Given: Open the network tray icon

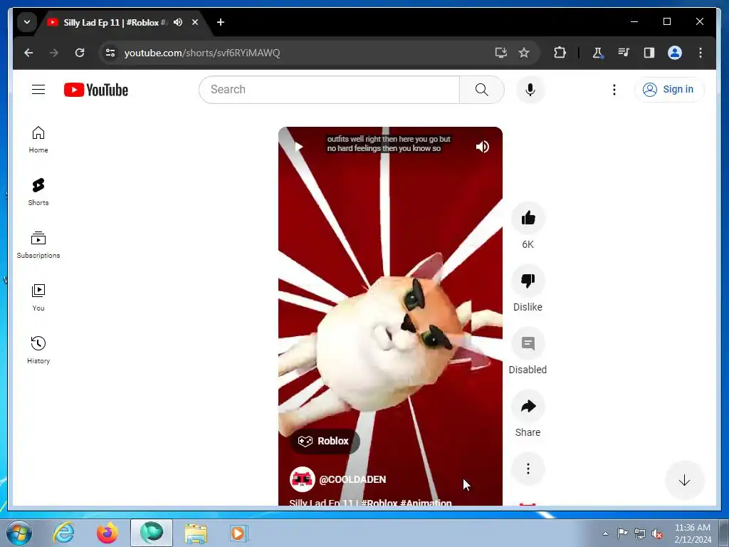Looking at the screenshot, I should (640, 534).
